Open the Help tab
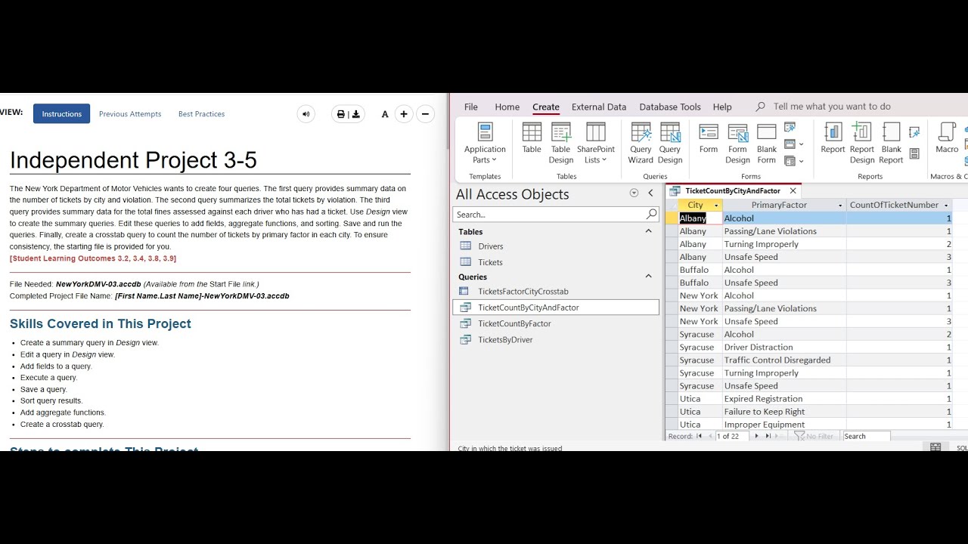The image size is (968, 544). click(x=722, y=107)
